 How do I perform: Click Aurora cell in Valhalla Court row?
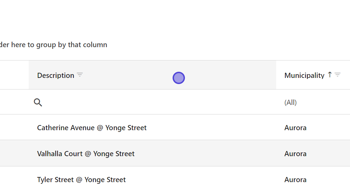(x=295, y=154)
